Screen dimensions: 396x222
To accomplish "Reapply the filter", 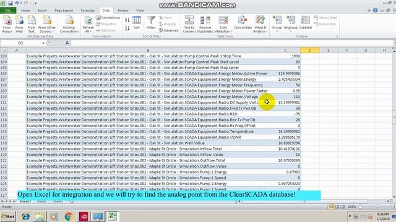I will (x=167, y=24).
